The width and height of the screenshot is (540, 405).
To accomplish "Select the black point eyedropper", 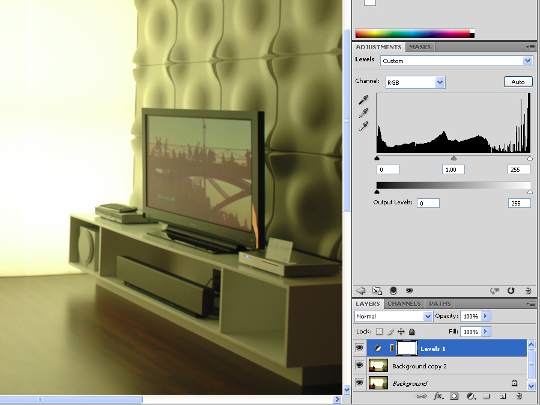I will point(363,100).
